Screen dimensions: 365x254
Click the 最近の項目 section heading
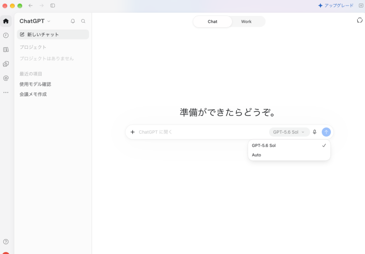[x=31, y=74]
